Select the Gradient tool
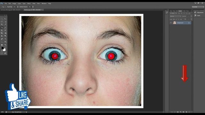The height and width of the screenshot is (115, 205). click(5, 33)
